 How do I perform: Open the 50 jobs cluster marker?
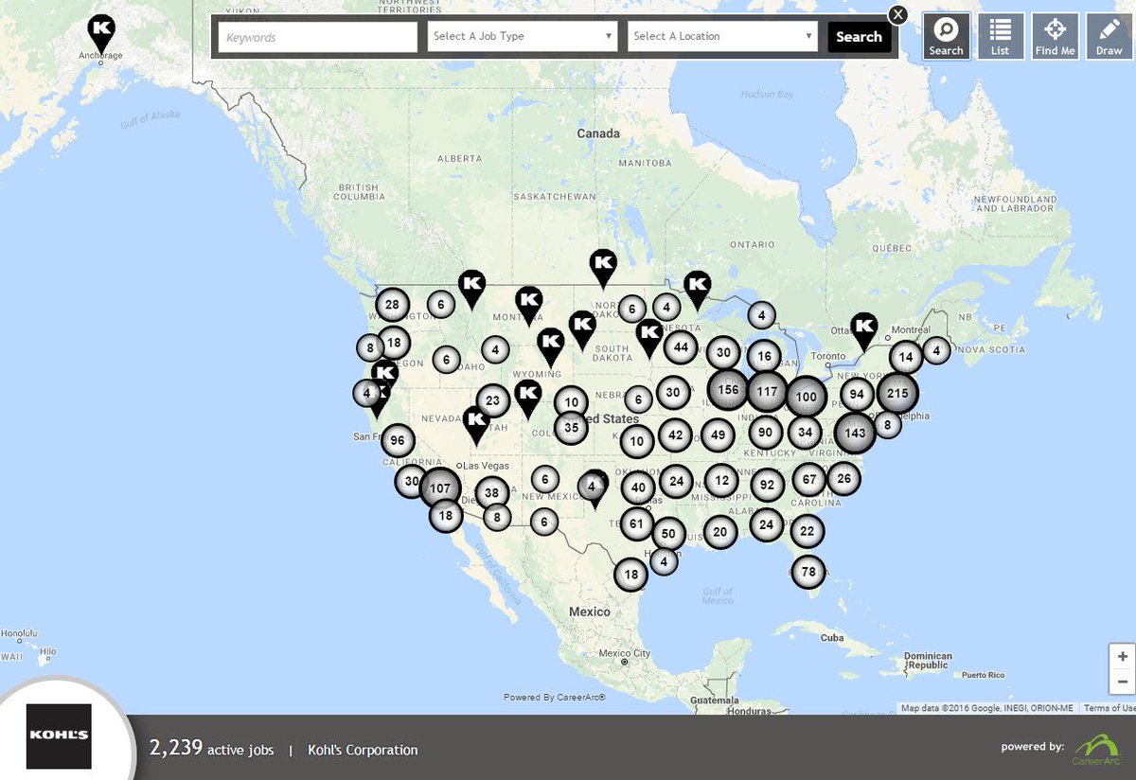tap(668, 534)
